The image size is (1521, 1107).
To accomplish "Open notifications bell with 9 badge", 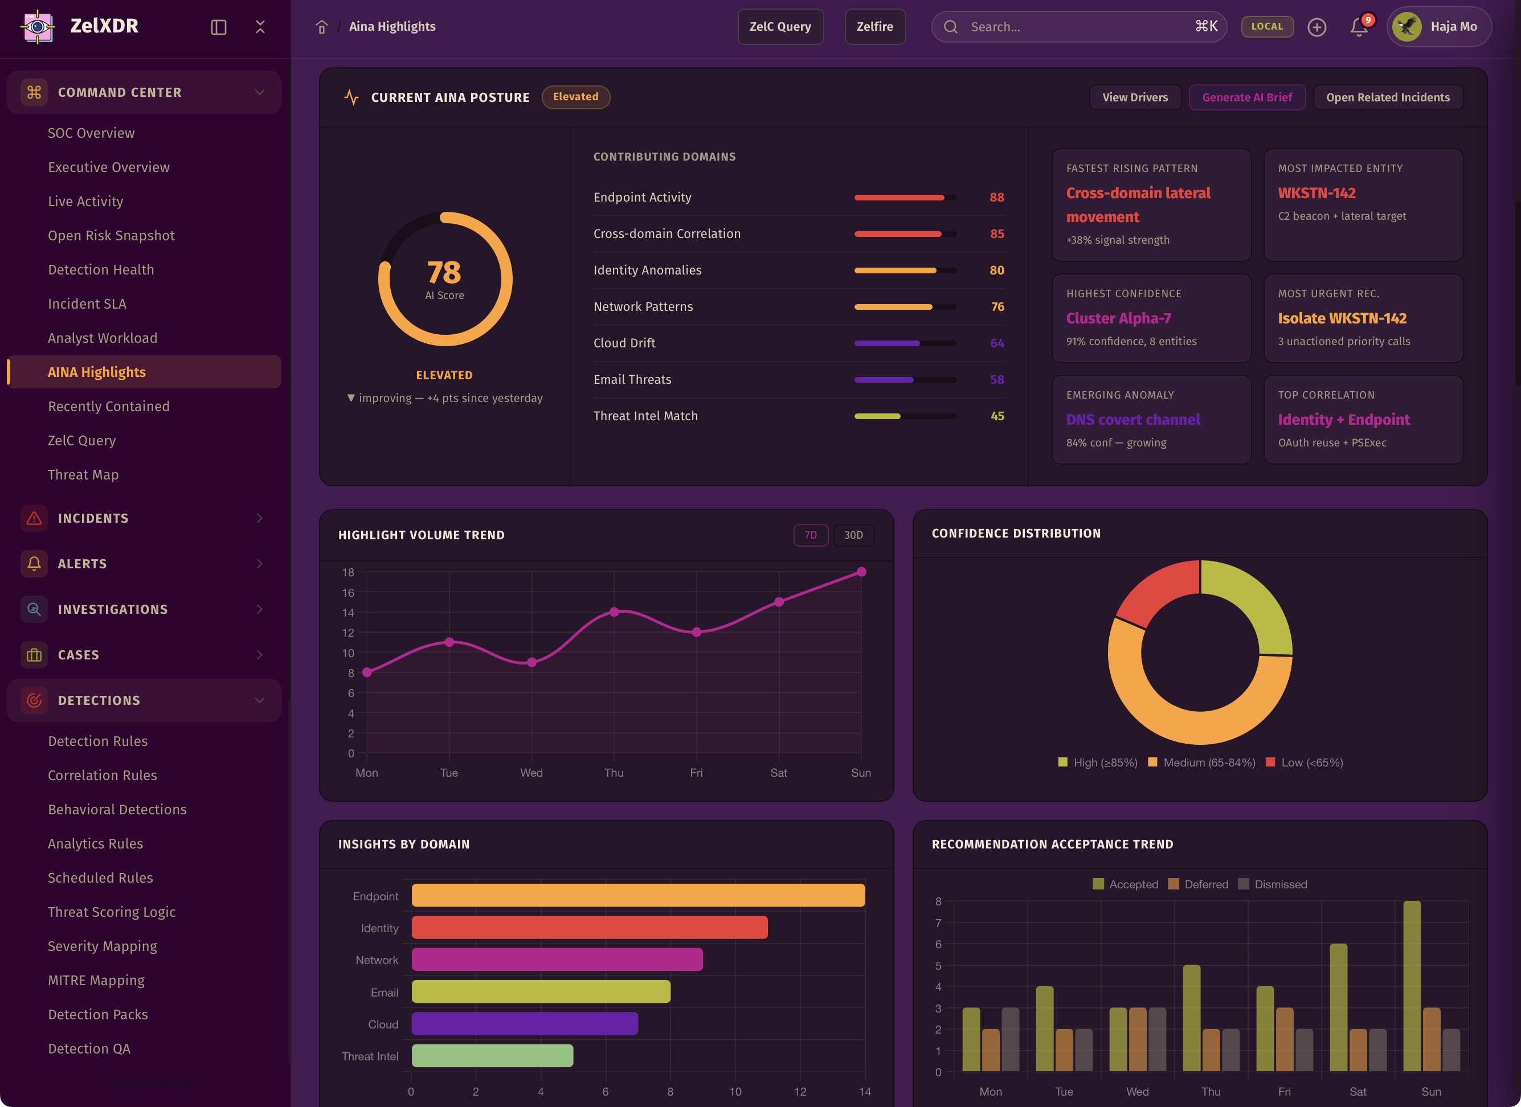I will [1359, 27].
